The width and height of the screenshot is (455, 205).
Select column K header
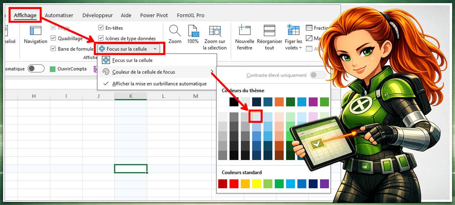(130, 96)
